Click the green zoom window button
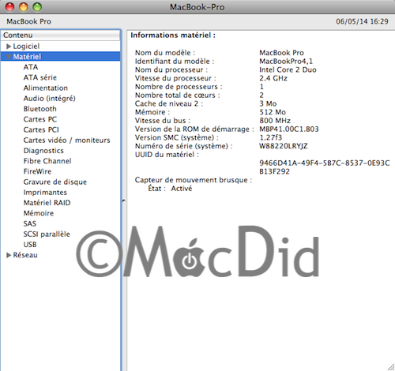 tap(37, 7)
